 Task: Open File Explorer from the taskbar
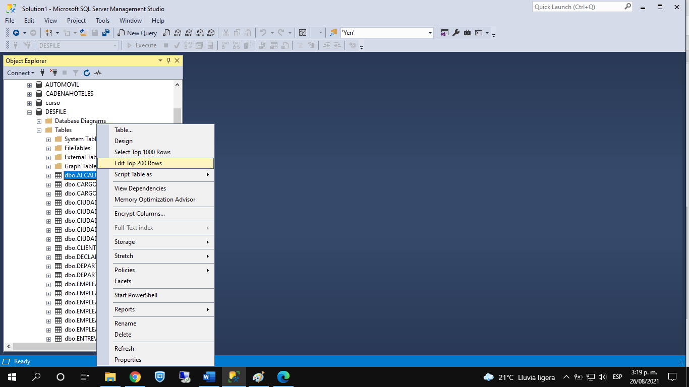point(110,377)
